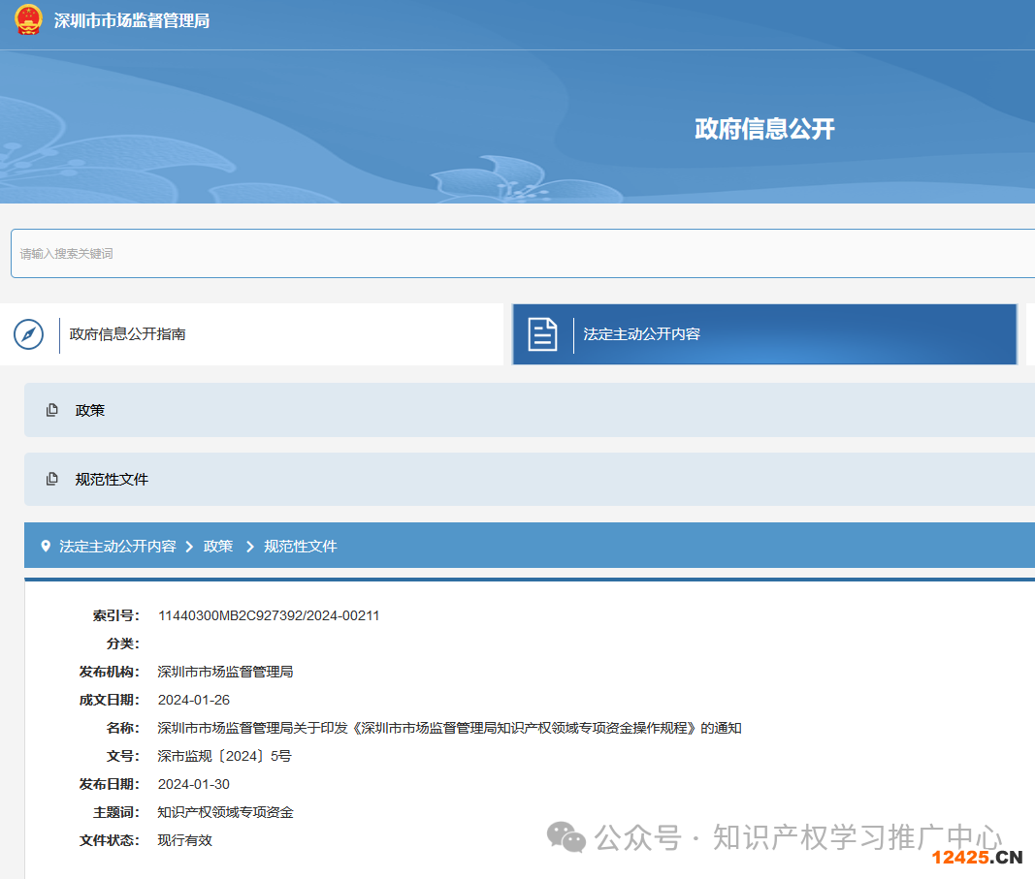Click 文件状态 value 现行有效
The width and height of the screenshot is (1035, 879).
[185, 840]
